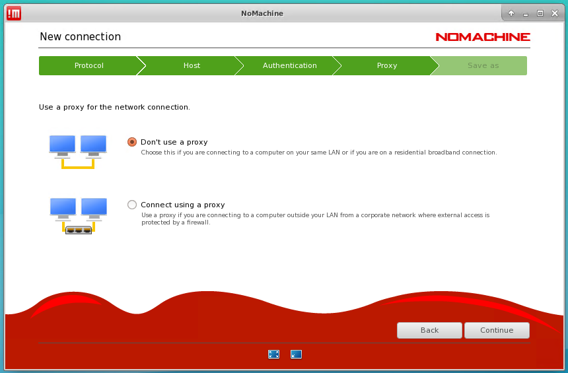Click the description about corporate network firewall
568x373 pixels.
(x=315, y=219)
